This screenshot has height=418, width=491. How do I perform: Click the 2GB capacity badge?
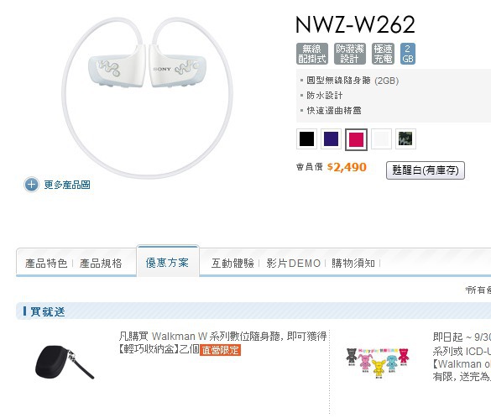tap(408, 54)
